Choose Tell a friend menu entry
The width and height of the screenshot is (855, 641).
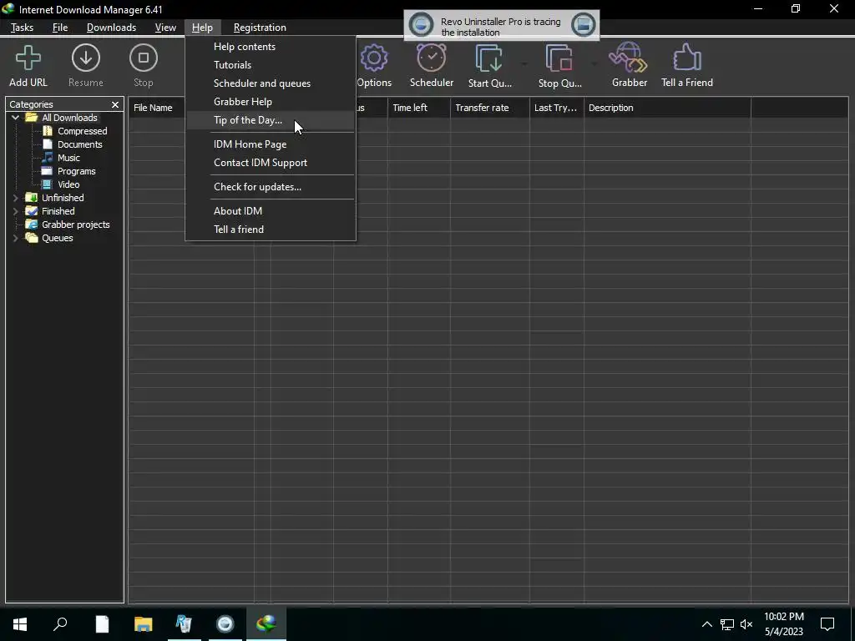pyautogui.click(x=271, y=230)
